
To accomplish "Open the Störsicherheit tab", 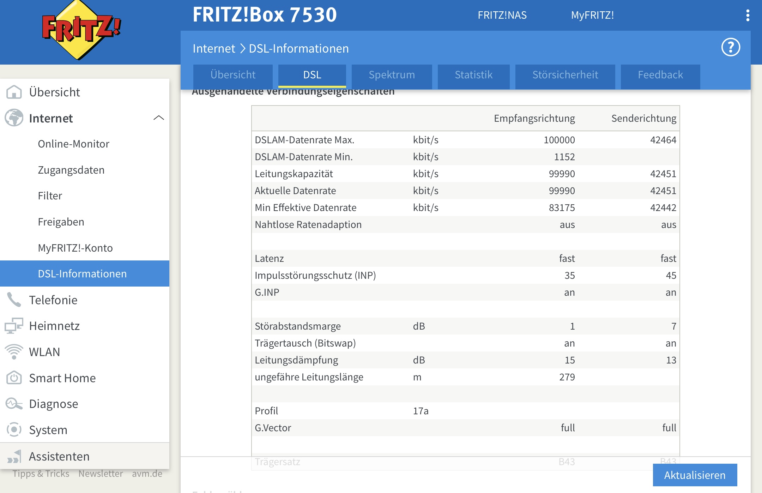I will tap(565, 75).
